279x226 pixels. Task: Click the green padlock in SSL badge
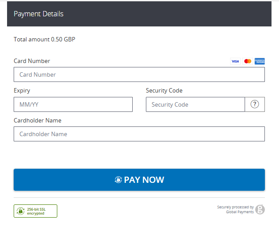tap(20, 211)
